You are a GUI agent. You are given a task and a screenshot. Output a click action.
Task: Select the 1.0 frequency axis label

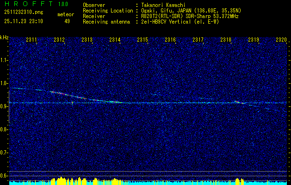4,83
